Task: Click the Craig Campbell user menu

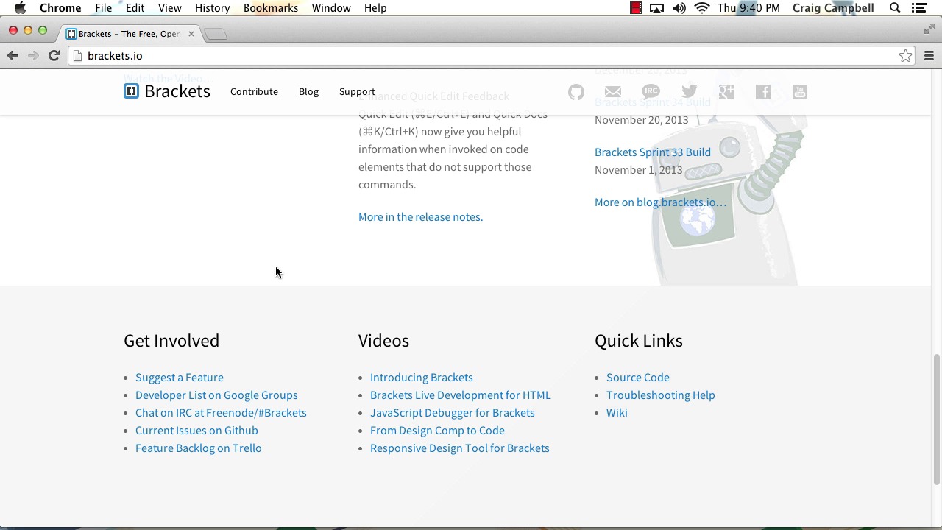Action: (x=833, y=8)
